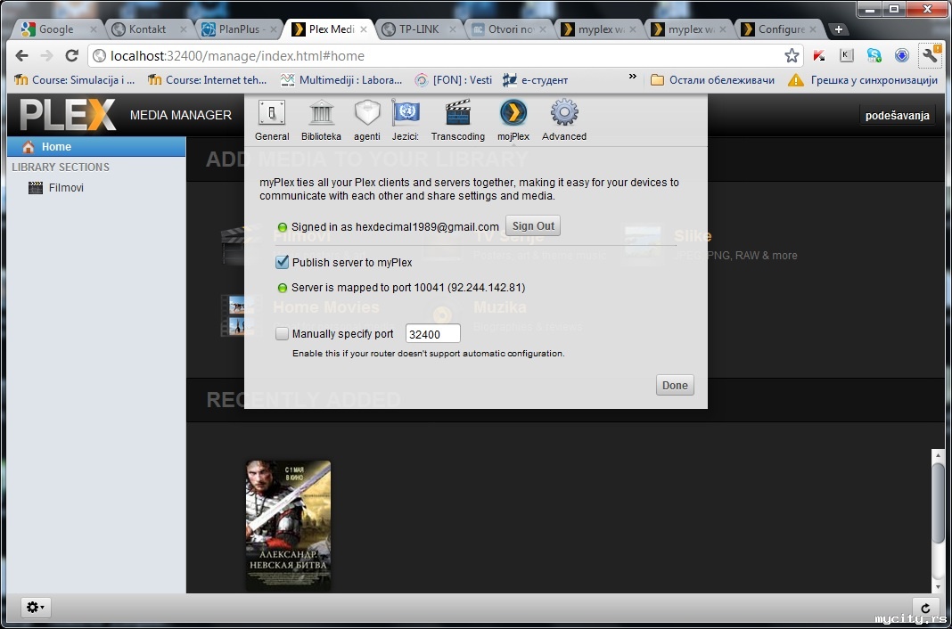This screenshot has height=629, width=952.
Task: Open the Advanced settings gear
Action: (x=564, y=120)
